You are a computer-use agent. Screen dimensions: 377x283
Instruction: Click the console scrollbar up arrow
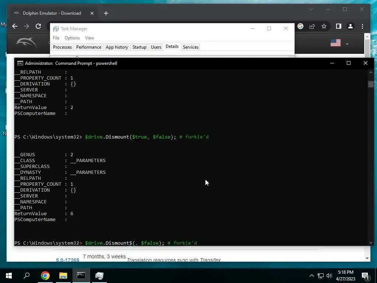coord(371,72)
